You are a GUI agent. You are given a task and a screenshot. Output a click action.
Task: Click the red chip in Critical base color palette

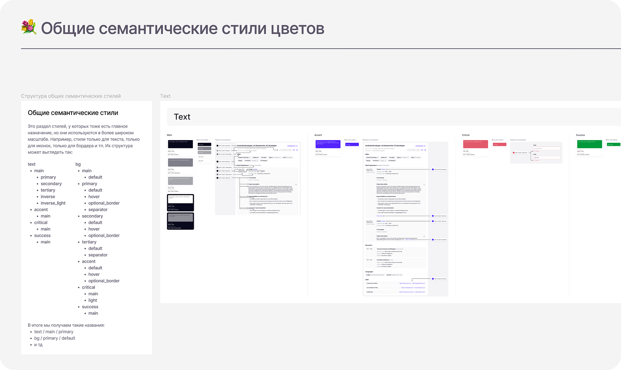tap(500, 145)
